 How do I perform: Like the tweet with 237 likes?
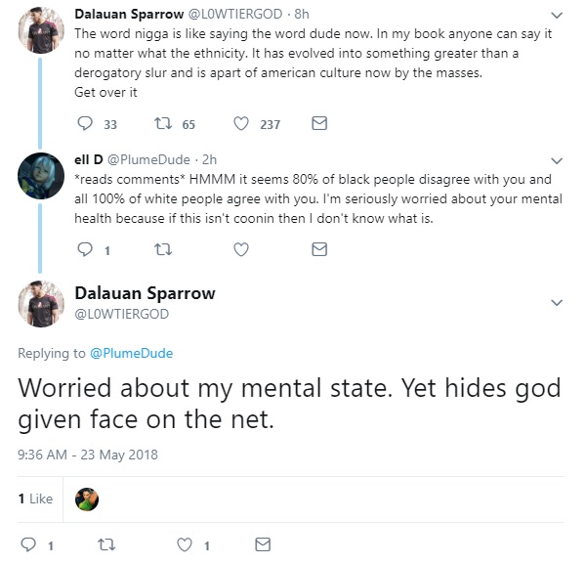(241, 123)
